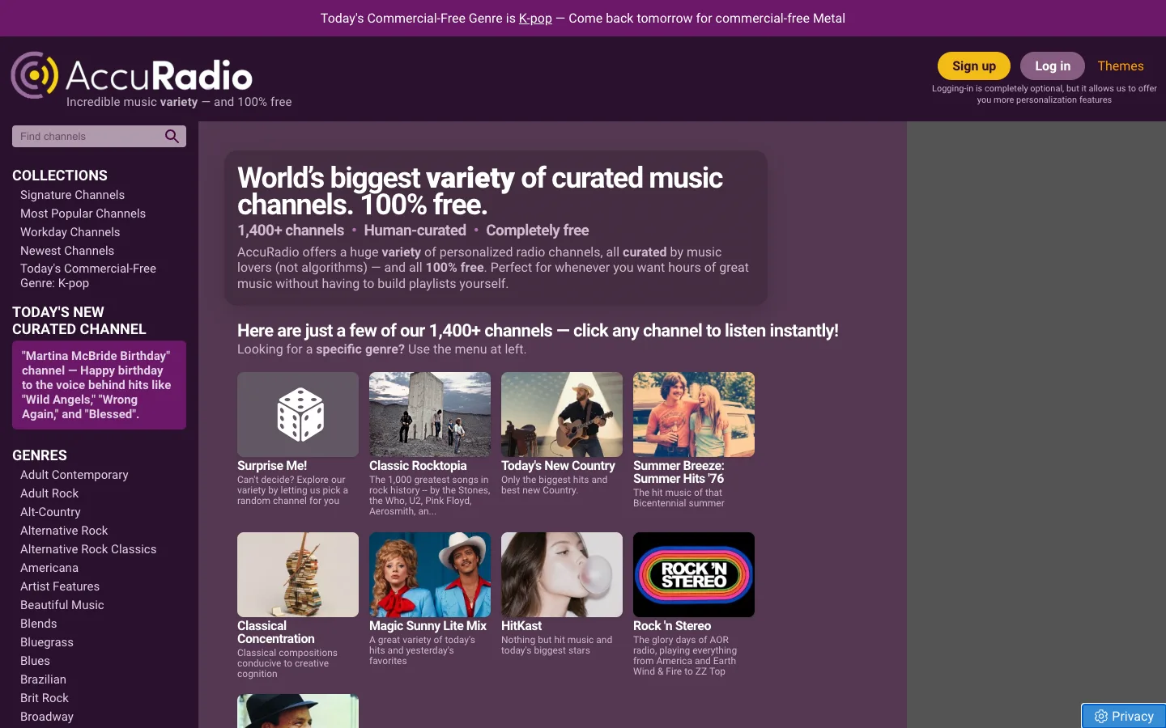Select Americana genre
Viewport: 1166px width, 728px height.
point(49,568)
